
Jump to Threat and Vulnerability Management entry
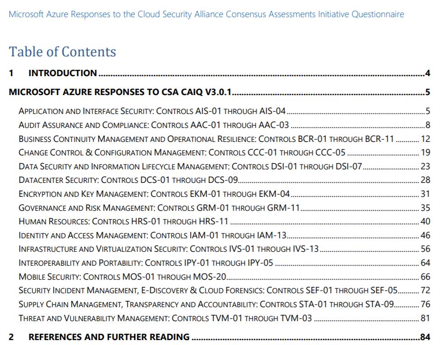[224, 318]
